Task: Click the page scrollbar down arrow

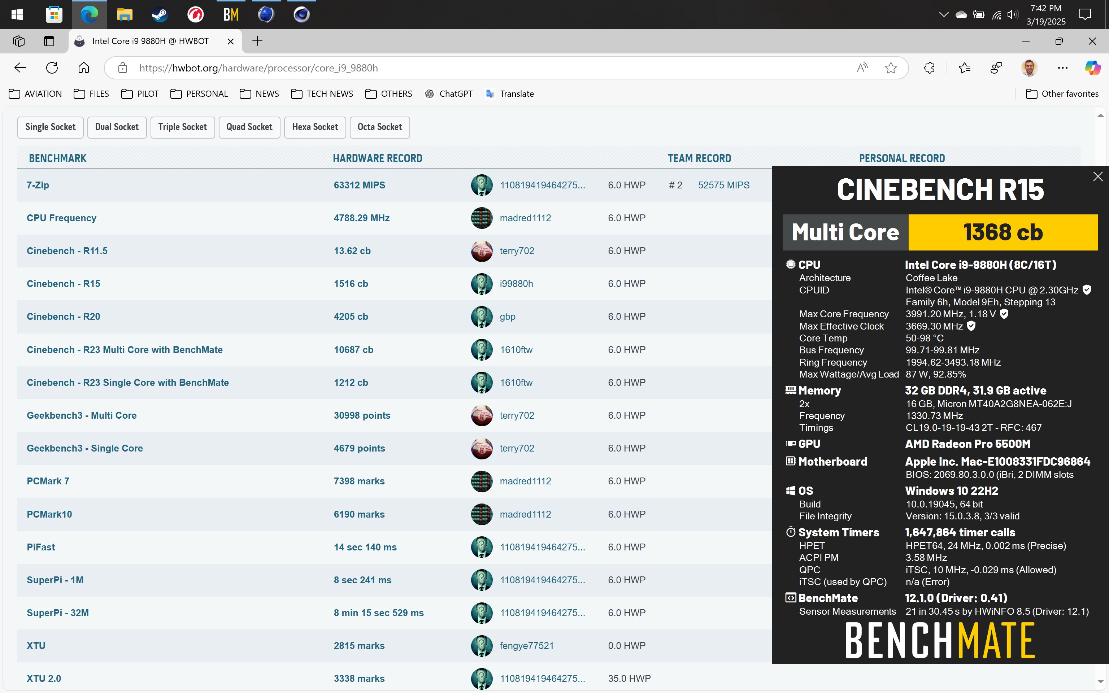Action: (x=1100, y=682)
